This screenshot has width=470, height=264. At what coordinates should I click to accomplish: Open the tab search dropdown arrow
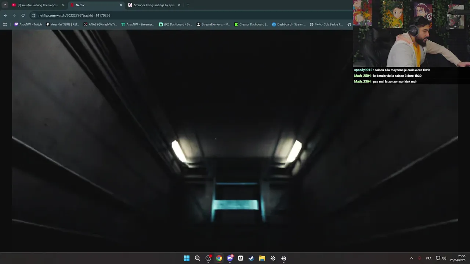tap(5, 5)
